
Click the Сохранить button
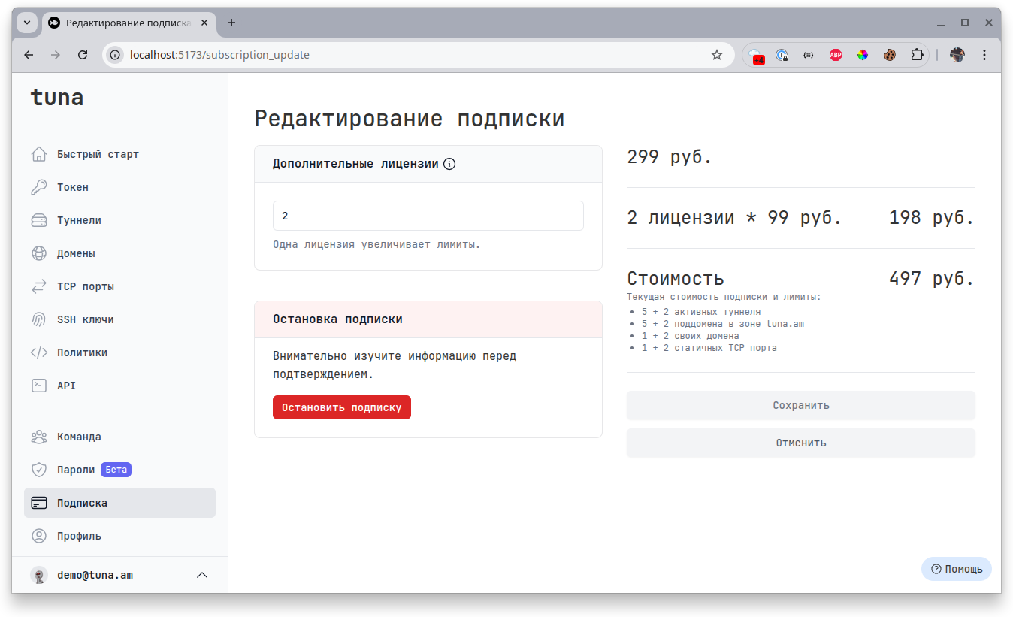[x=800, y=405]
